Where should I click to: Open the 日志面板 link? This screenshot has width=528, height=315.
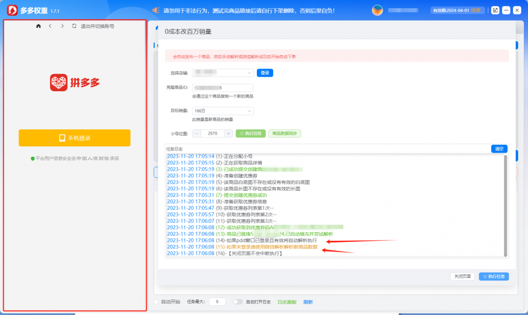287,302
